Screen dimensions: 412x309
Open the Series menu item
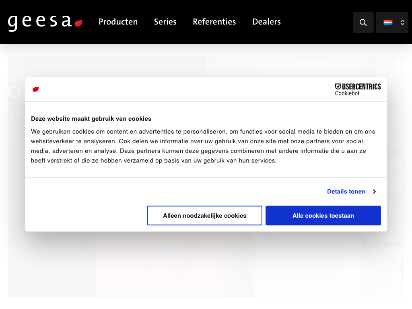pos(165,22)
